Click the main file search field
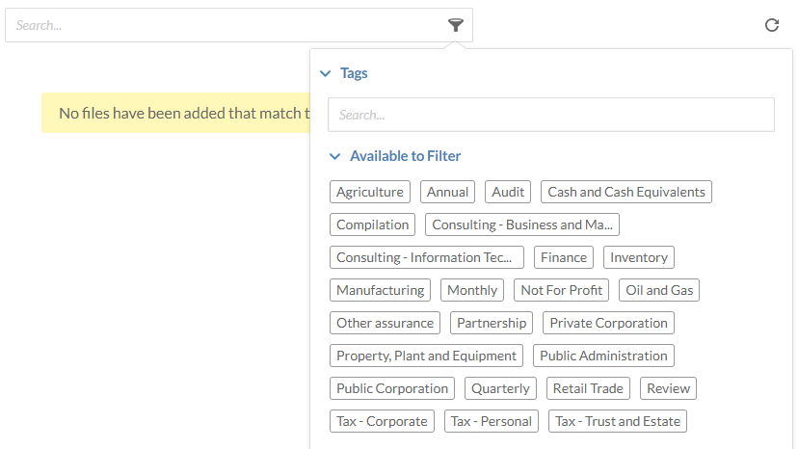Image resolution: width=798 pixels, height=449 pixels. pos(226,25)
